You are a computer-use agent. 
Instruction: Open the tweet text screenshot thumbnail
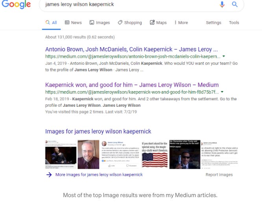pos(220,154)
